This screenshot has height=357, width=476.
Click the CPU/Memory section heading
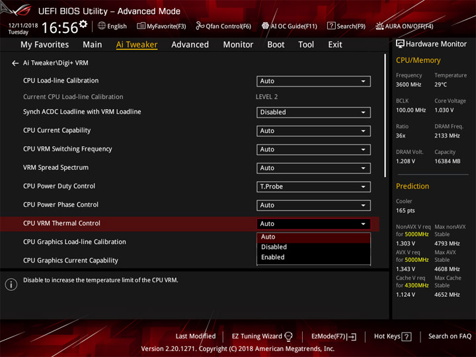(x=418, y=60)
